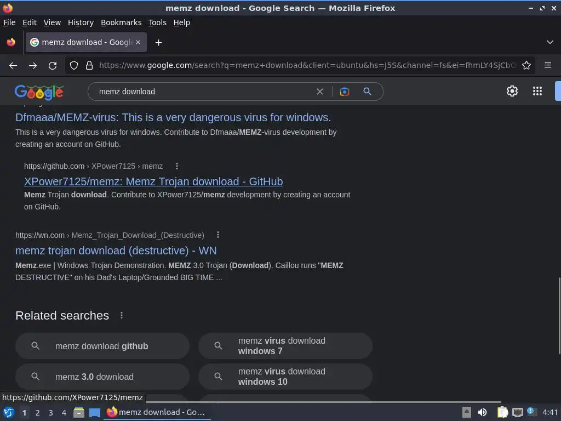Go back to the previous page
Image resolution: width=561 pixels, height=421 pixels.
click(x=13, y=66)
